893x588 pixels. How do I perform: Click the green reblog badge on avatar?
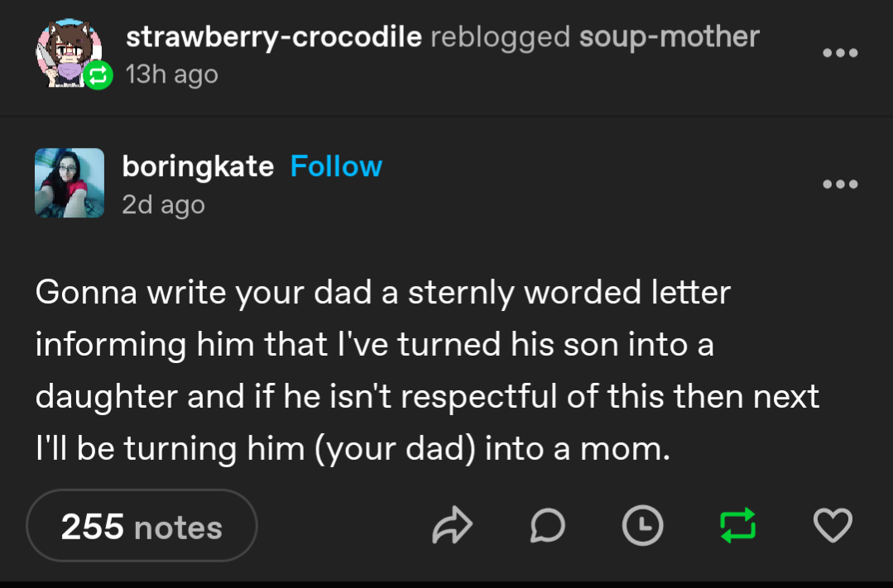98,75
